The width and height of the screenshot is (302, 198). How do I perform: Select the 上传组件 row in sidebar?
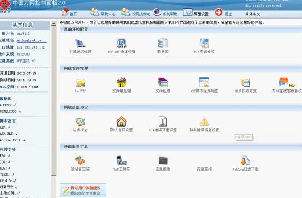point(10,193)
